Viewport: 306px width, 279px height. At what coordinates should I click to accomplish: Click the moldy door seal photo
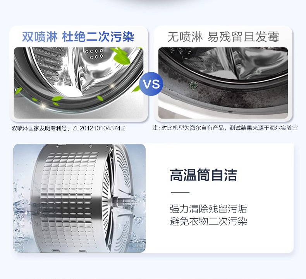coord(223,83)
